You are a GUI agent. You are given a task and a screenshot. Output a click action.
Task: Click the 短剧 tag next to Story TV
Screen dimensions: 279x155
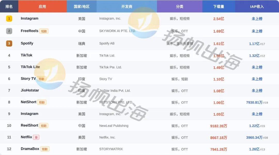41,79
